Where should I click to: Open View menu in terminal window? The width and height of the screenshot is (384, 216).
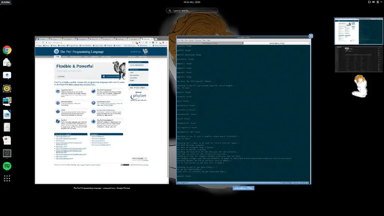(186, 40)
